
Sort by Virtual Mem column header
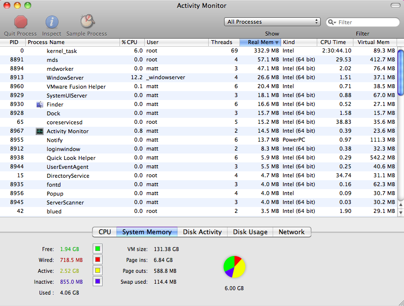click(x=375, y=42)
